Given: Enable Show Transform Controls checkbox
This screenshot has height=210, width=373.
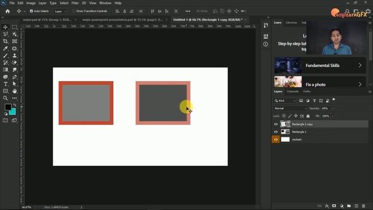Looking at the screenshot, I should click(x=74, y=11).
